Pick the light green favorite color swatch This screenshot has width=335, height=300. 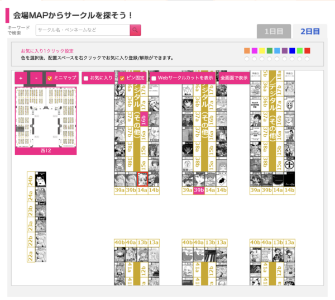pos(300,51)
